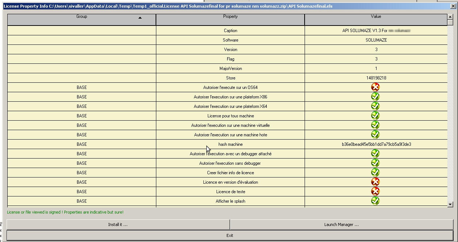Click green check for Creer fichier info
Image resolution: width=458 pixels, height=242 pixels.
pos(375,172)
